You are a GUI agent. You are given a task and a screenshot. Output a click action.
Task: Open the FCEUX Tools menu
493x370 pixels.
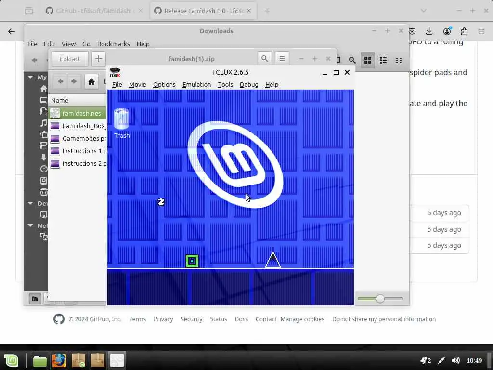point(225,85)
